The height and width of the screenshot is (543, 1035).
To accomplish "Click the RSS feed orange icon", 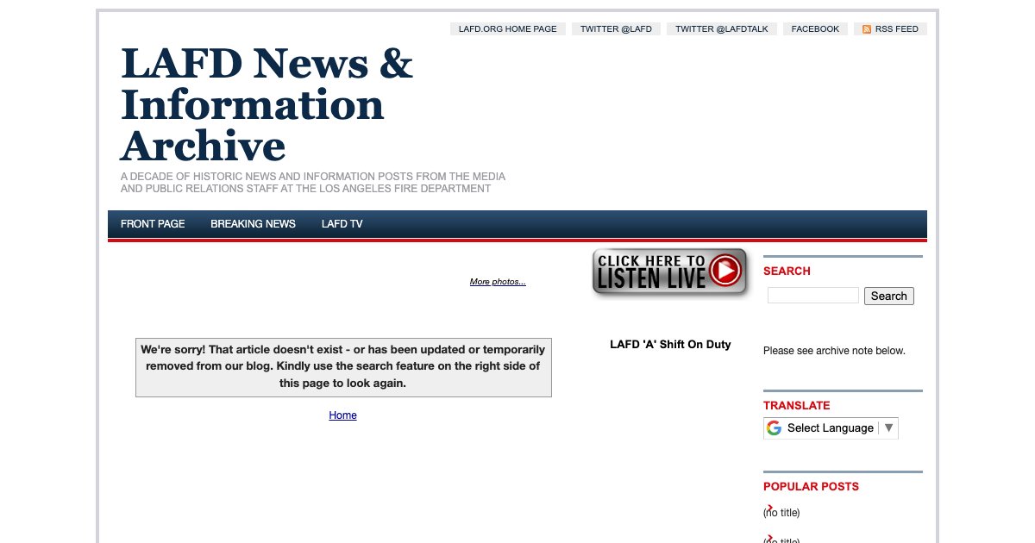I will coord(867,29).
